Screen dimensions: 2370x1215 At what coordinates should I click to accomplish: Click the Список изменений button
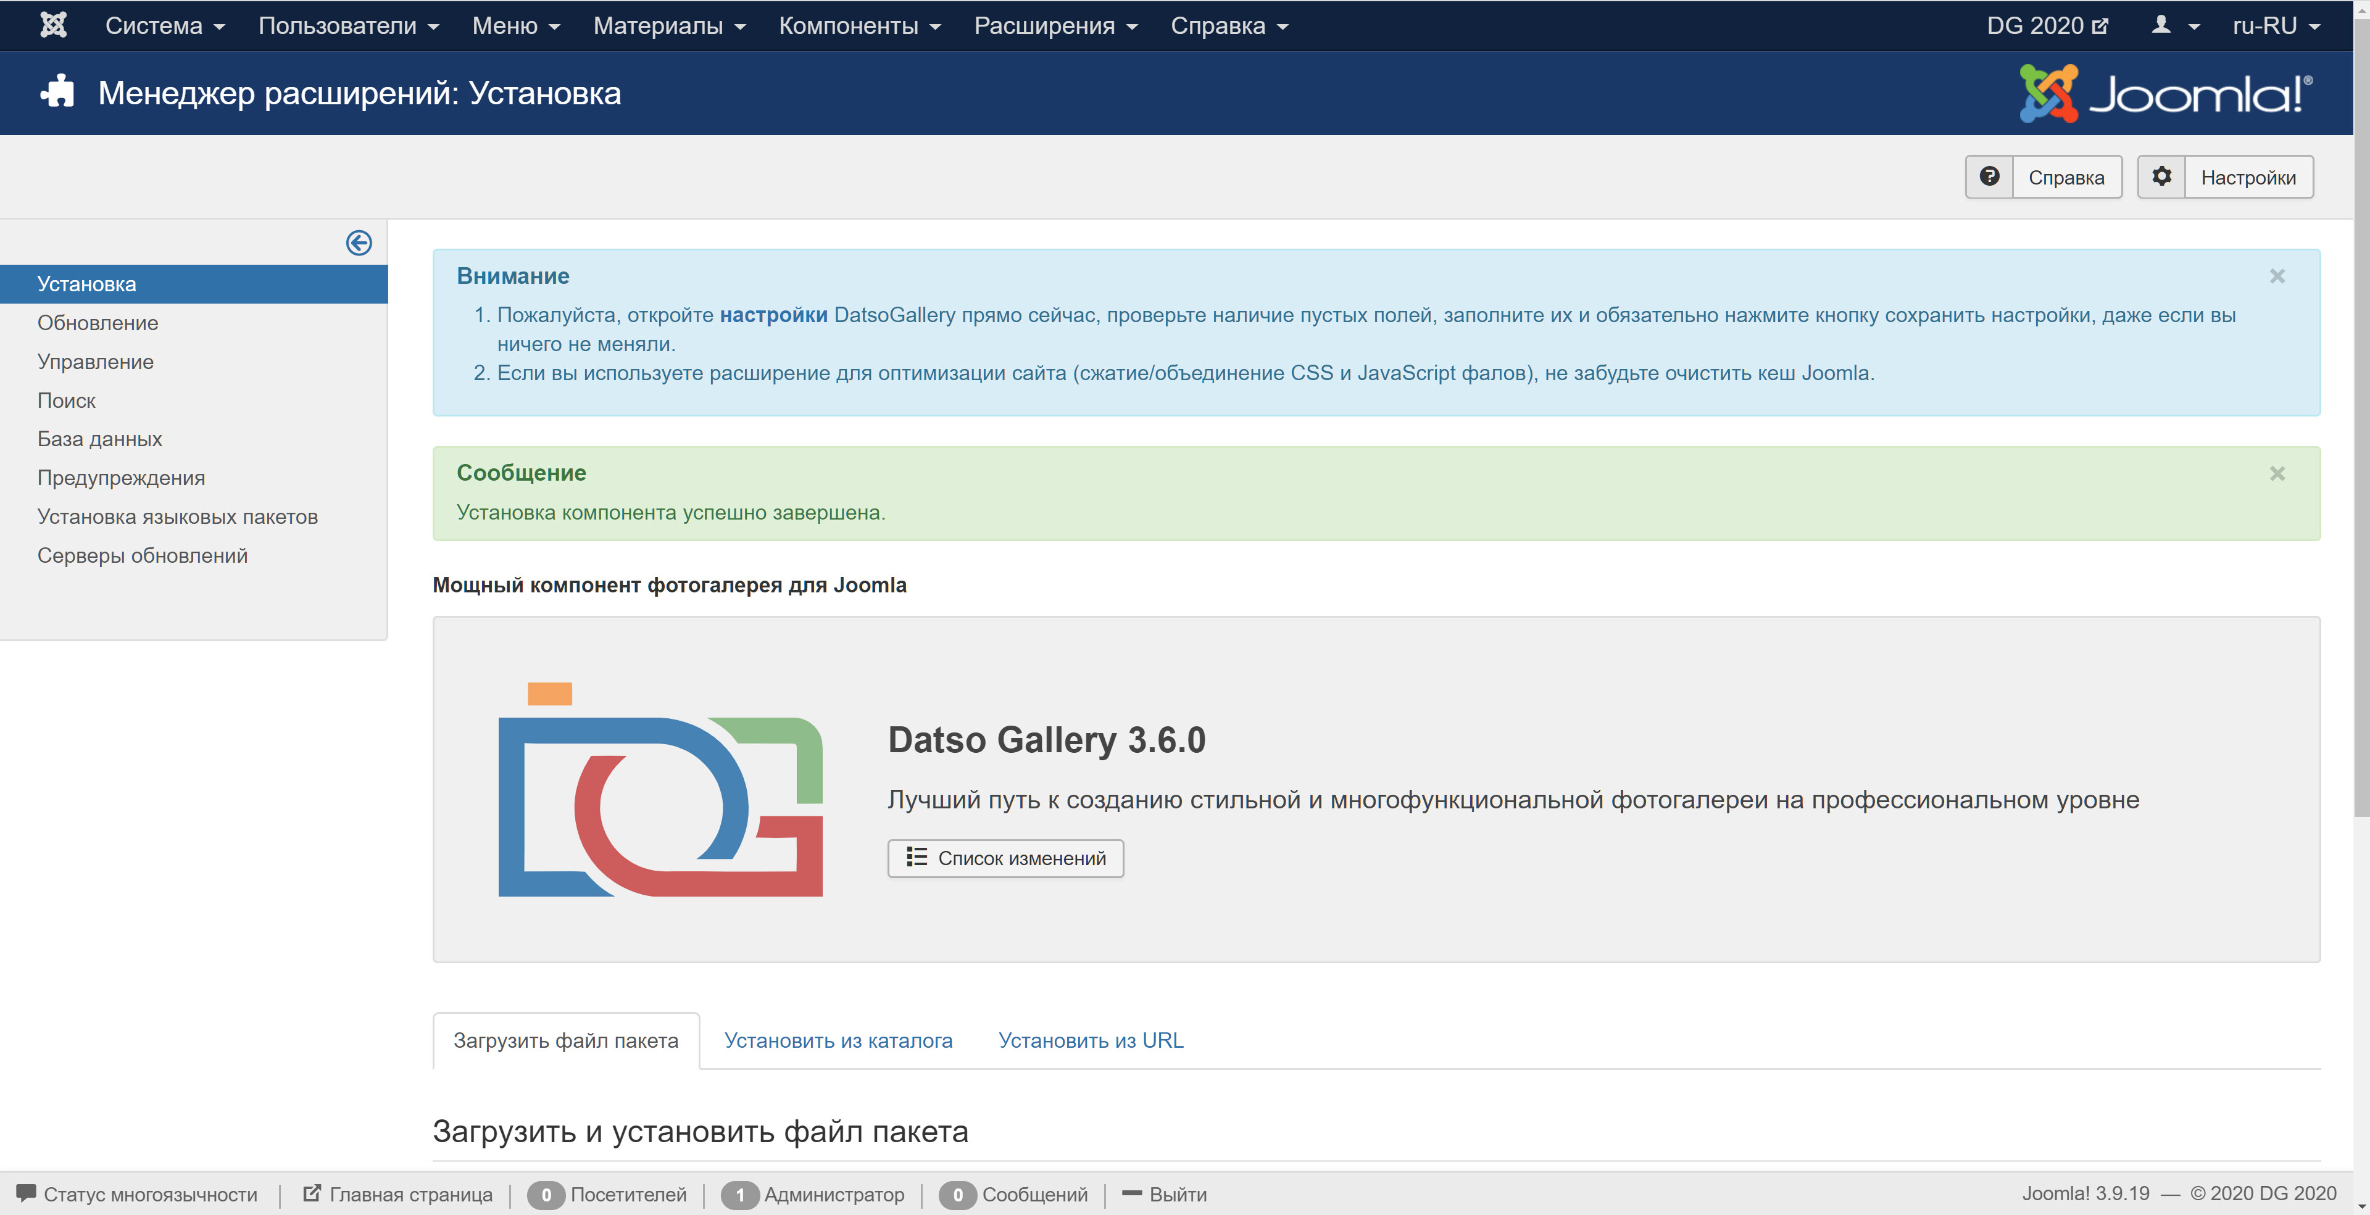(x=1005, y=858)
